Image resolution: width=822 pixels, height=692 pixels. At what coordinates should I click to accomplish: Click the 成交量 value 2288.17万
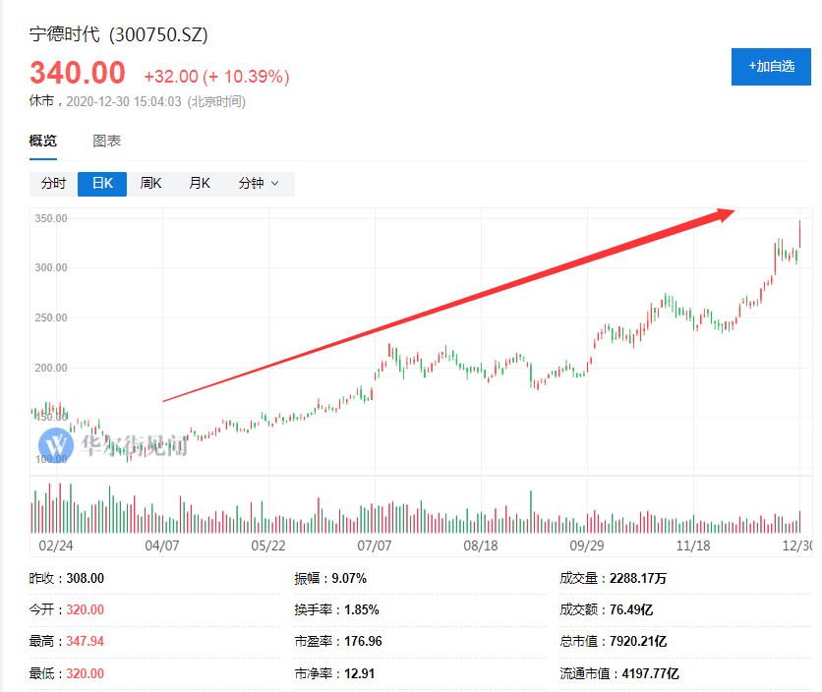coord(638,578)
